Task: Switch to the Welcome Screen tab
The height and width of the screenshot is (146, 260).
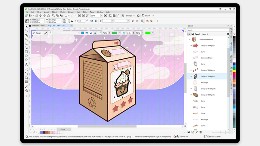Action: [38, 26]
